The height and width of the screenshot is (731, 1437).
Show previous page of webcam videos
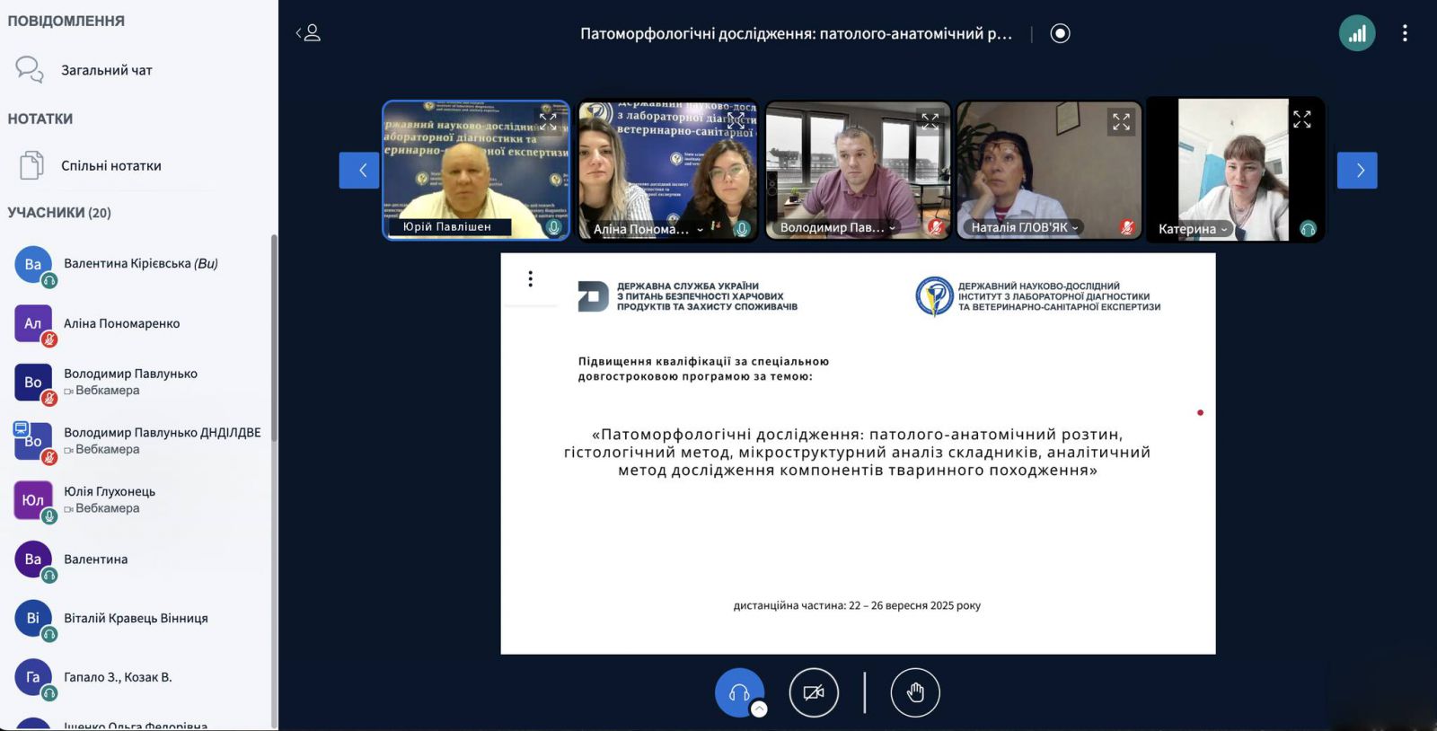359,171
